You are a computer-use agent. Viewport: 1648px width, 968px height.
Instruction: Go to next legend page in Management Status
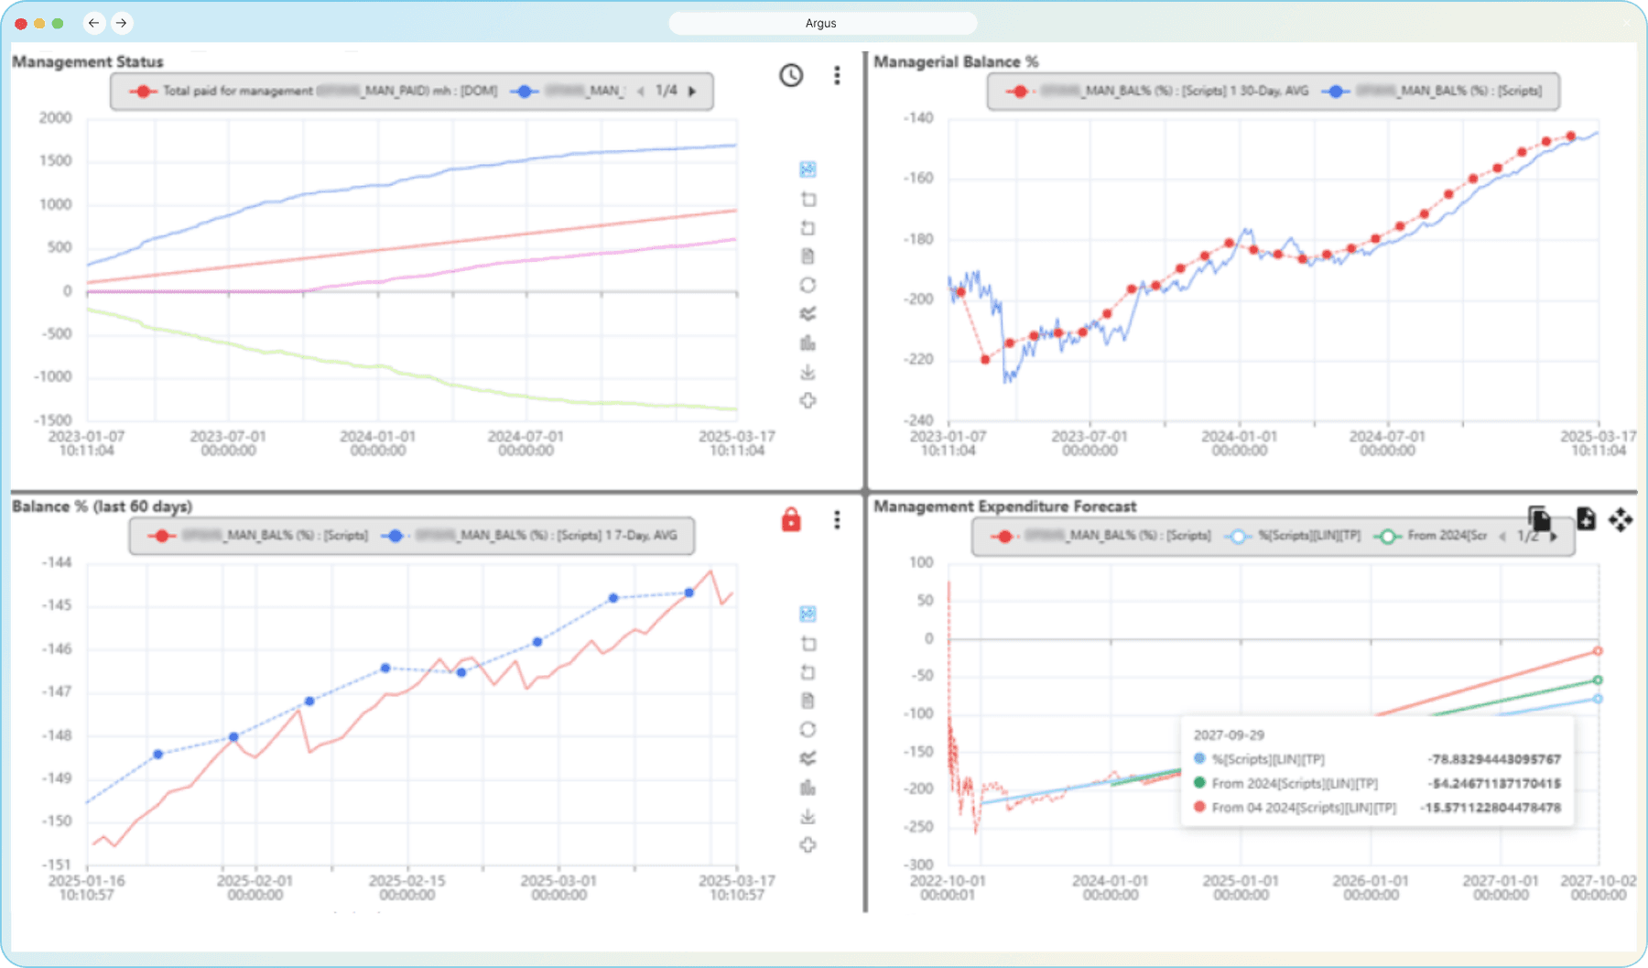pyautogui.click(x=693, y=91)
